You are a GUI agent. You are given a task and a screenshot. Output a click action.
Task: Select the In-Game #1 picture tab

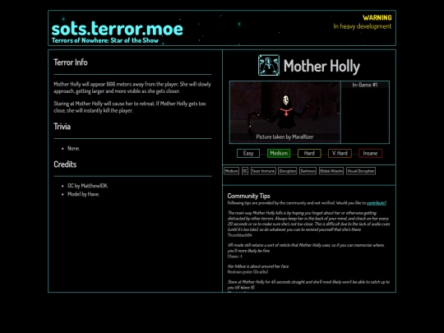coord(365,85)
